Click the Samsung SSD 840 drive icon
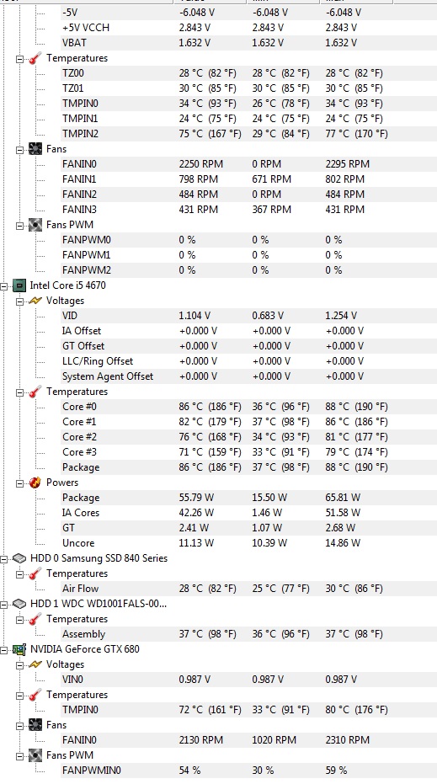 coord(19,558)
